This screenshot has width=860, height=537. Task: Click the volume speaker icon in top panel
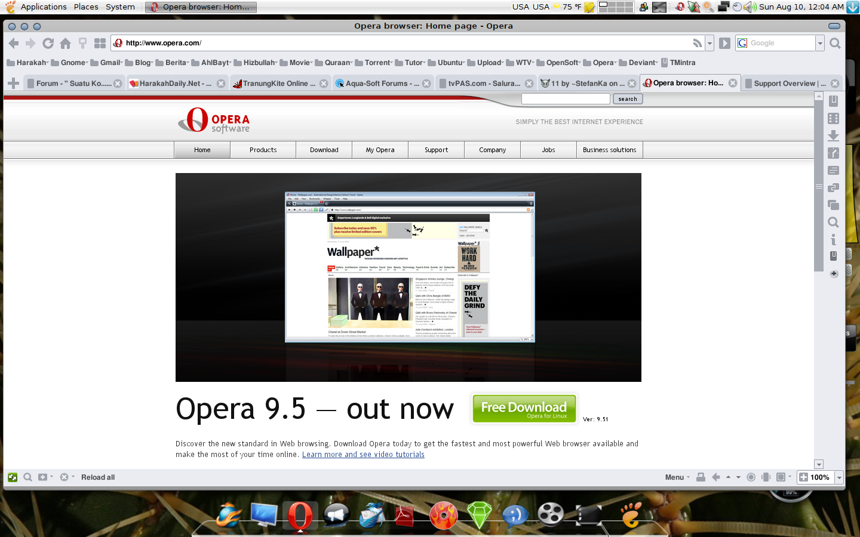(750, 7)
